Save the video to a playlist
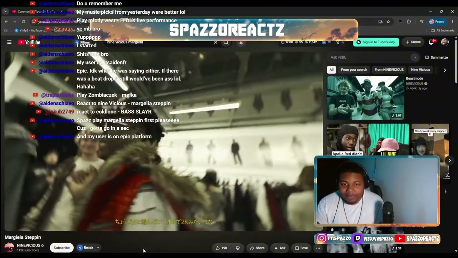The image size is (458, 258). (x=301, y=248)
